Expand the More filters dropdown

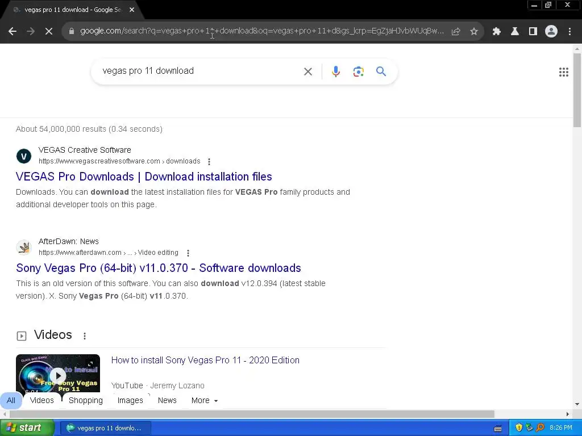(x=205, y=400)
